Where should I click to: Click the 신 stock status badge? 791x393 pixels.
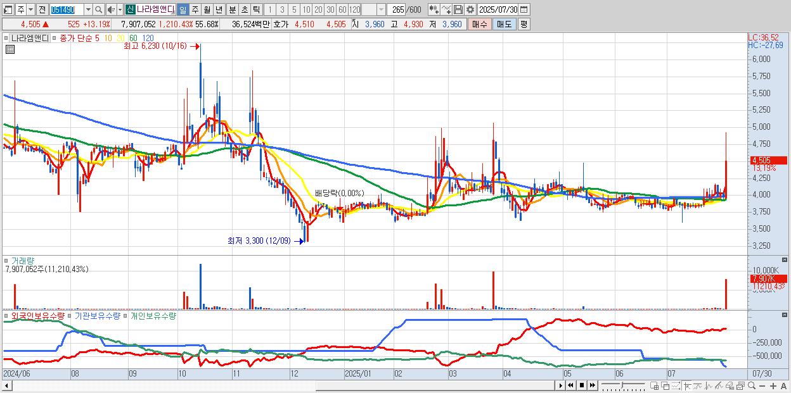[129, 10]
